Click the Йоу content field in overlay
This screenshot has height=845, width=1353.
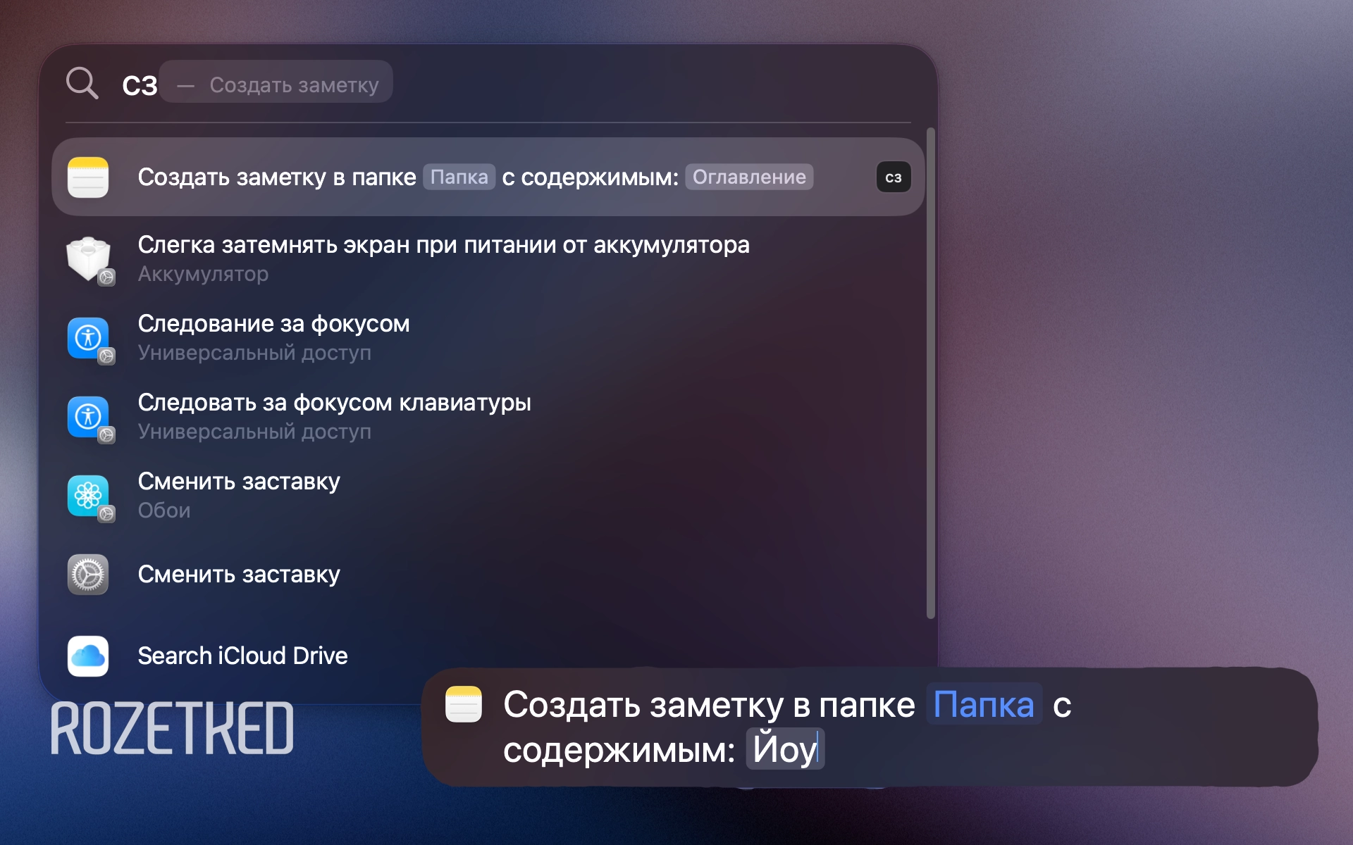[x=785, y=749]
